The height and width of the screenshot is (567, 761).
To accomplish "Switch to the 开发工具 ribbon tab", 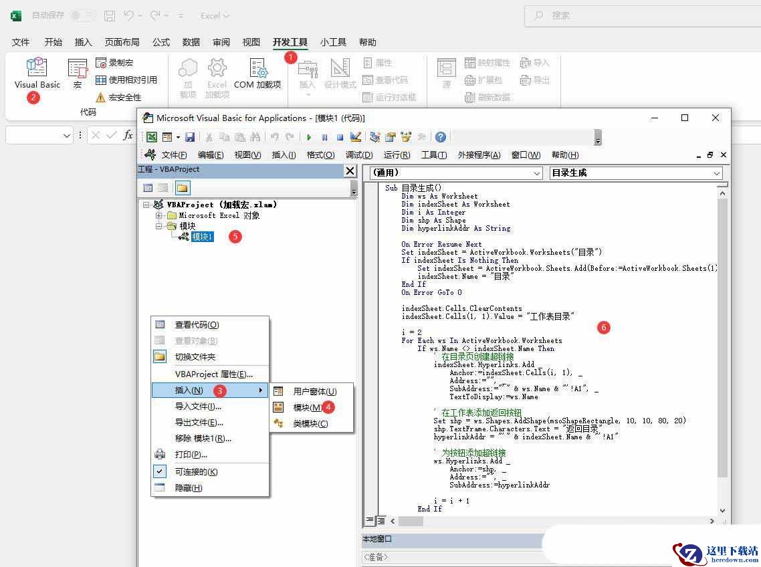I will click(x=290, y=42).
